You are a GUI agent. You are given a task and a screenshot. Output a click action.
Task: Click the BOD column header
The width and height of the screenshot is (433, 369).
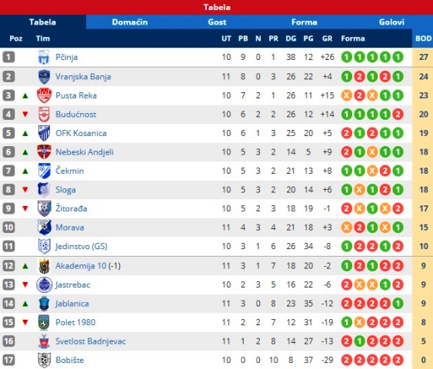coord(423,38)
